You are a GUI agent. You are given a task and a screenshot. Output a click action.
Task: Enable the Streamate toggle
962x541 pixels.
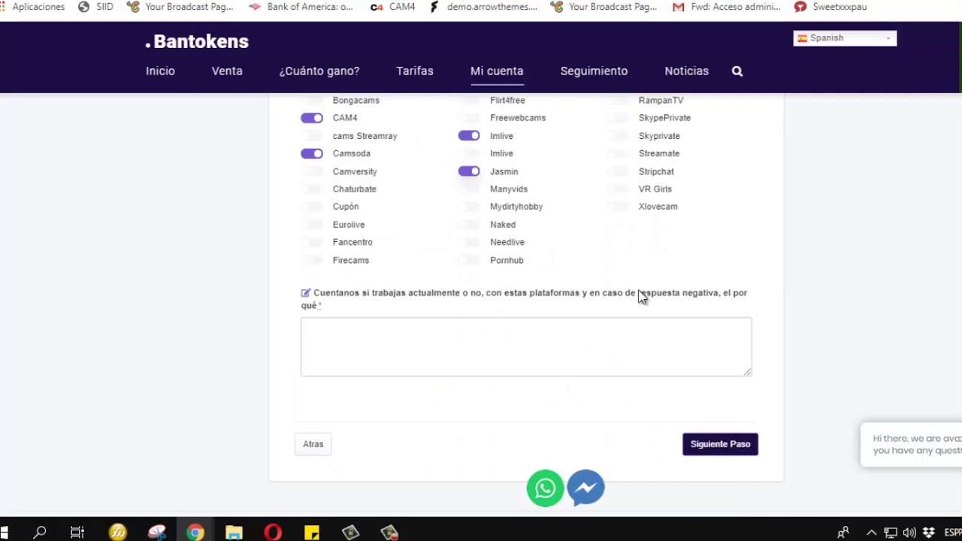coord(619,153)
